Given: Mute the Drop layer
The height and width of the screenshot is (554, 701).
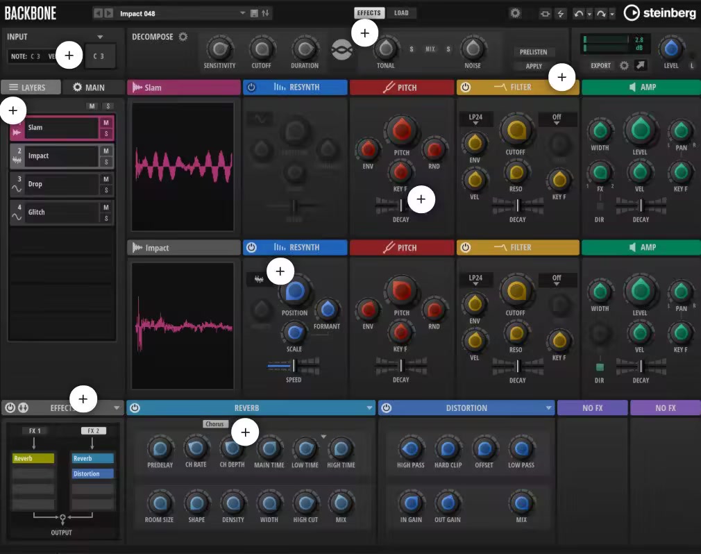Looking at the screenshot, I should coord(106,179).
